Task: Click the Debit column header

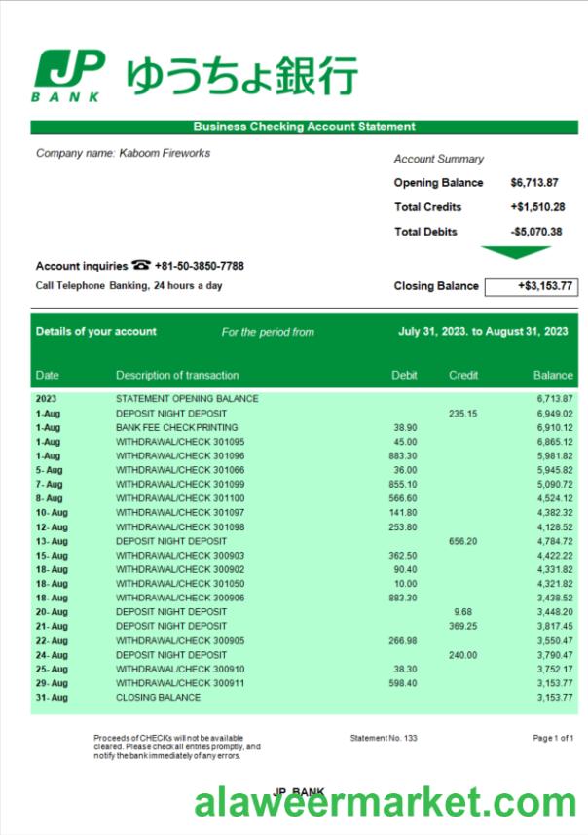Action: pos(404,375)
